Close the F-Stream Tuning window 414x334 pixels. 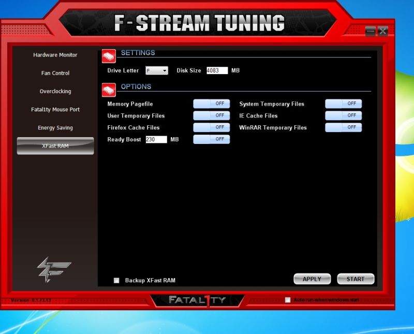382,31
